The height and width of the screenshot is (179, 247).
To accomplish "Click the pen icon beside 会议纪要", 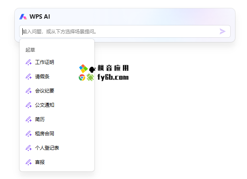I will click(x=29, y=91).
